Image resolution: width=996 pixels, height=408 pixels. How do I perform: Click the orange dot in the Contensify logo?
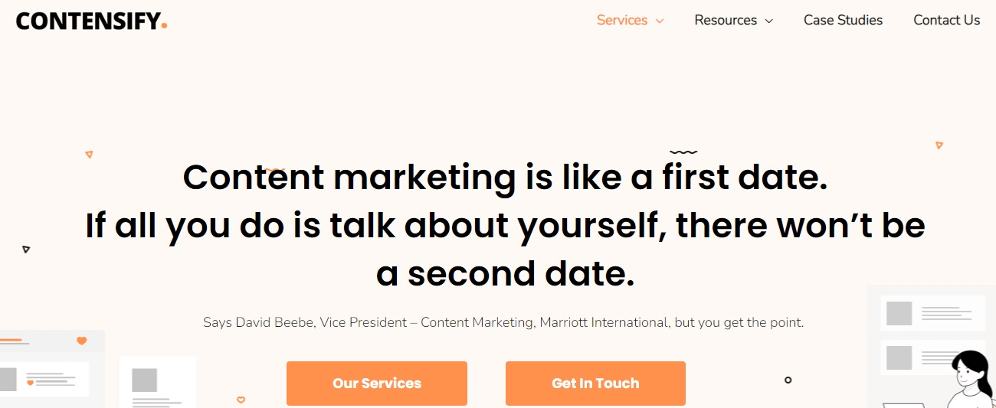click(x=164, y=25)
